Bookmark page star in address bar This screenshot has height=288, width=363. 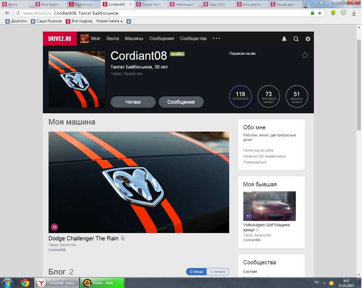pyautogui.click(x=320, y=13)
